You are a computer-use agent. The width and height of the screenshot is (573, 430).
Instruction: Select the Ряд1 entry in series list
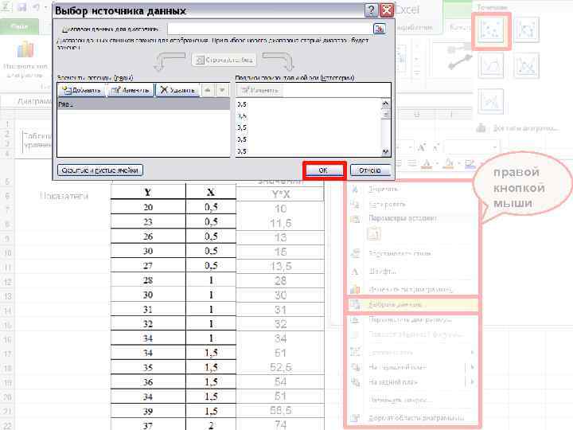[x=143, y=104]
